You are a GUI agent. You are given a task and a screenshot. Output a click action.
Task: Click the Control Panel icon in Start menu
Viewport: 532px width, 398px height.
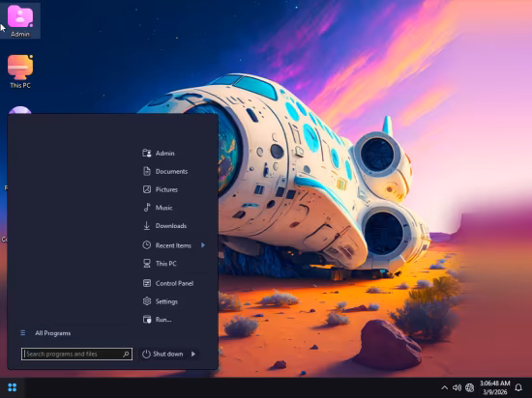click(x=147, y=283)
